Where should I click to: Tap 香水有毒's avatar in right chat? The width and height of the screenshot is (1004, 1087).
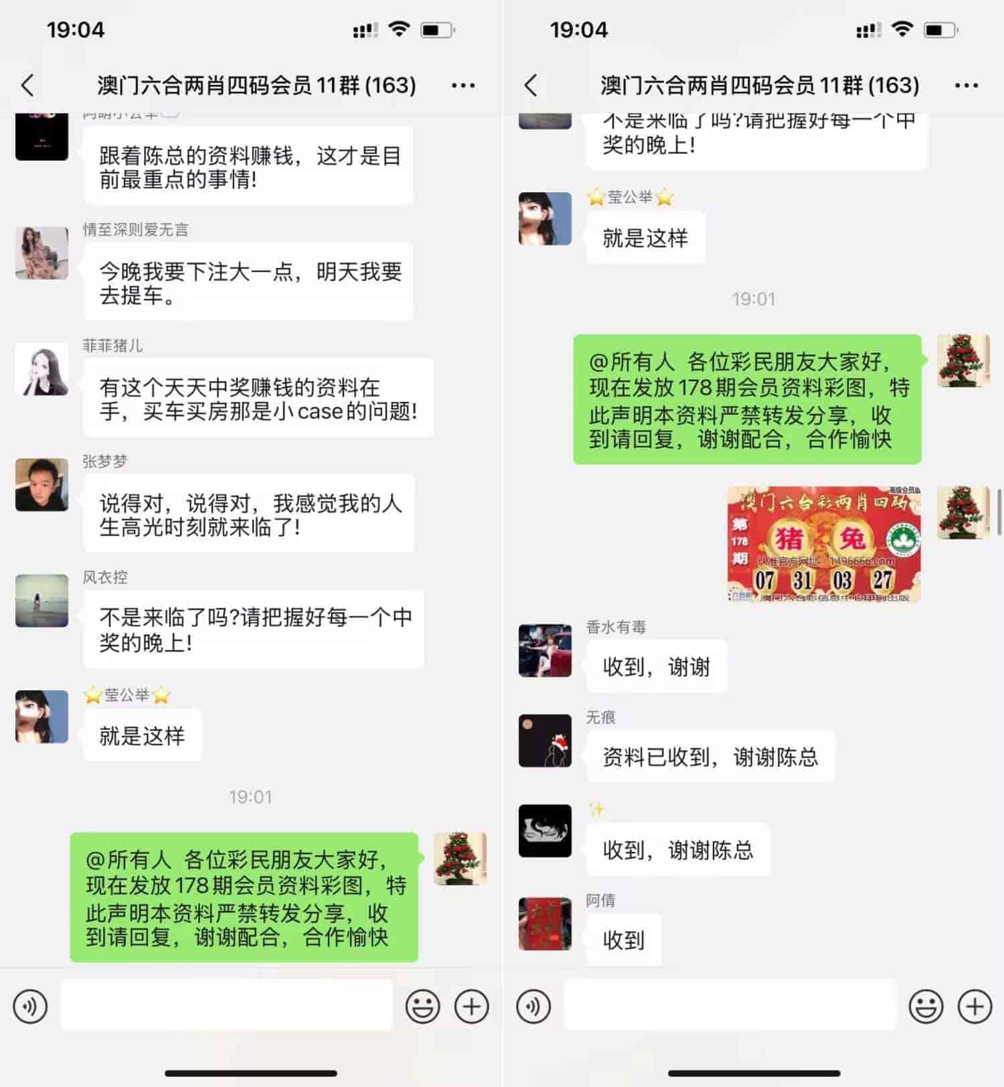545,650
